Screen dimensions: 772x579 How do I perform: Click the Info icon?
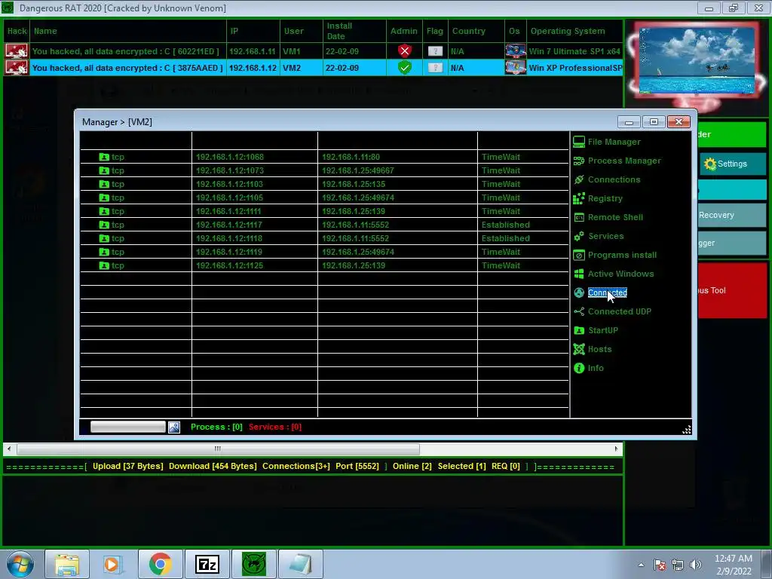coord(579,368)
